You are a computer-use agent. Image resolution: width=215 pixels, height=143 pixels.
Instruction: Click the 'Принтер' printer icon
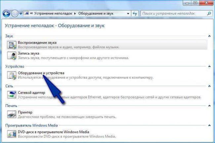(x=12, y=114)
